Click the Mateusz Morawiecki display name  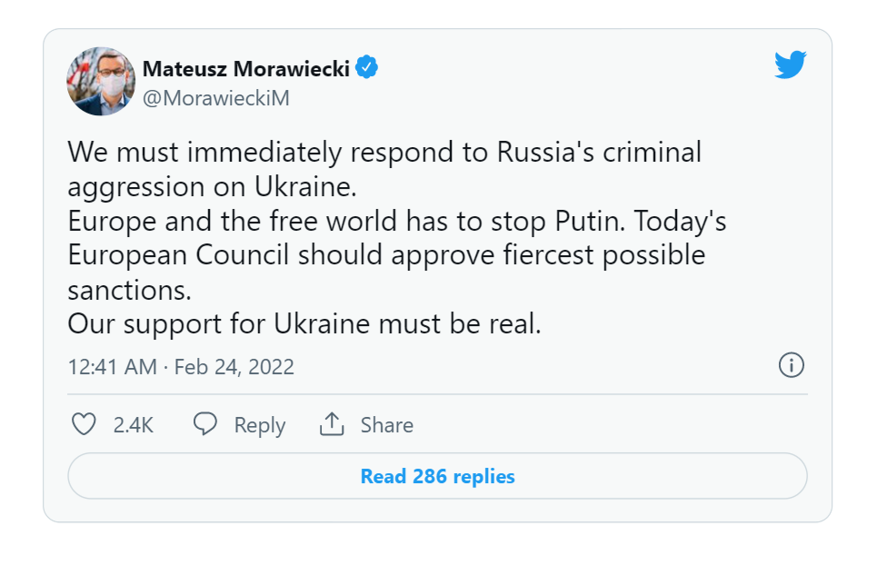246,69
